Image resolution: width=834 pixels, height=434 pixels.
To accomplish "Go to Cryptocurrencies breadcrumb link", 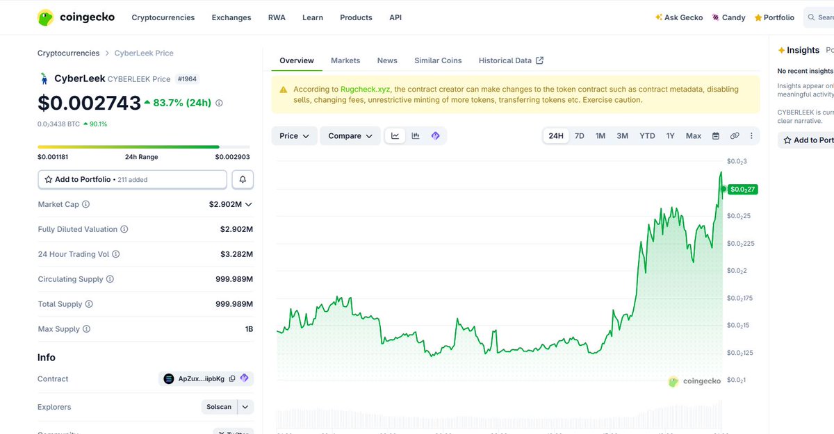I will click(68, 53).
